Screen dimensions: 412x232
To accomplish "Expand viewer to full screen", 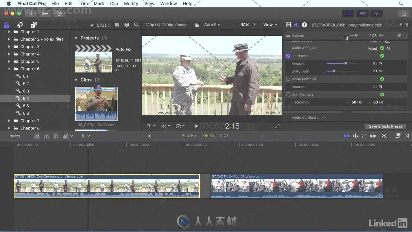I will pyautogui.click(x=277, y=126).
